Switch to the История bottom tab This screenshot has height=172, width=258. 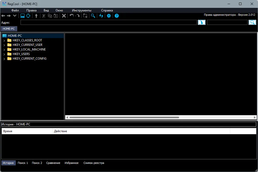point(8,163)
